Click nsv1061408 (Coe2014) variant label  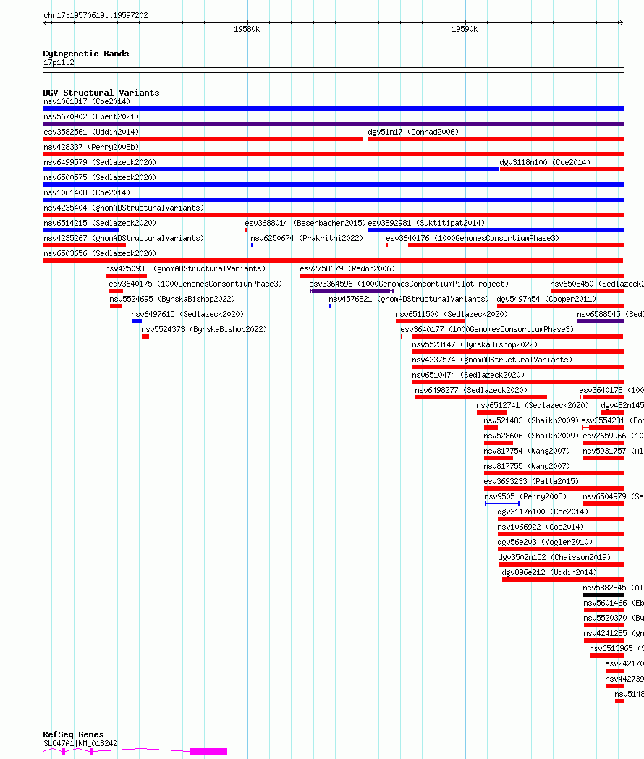click(87, 192)
